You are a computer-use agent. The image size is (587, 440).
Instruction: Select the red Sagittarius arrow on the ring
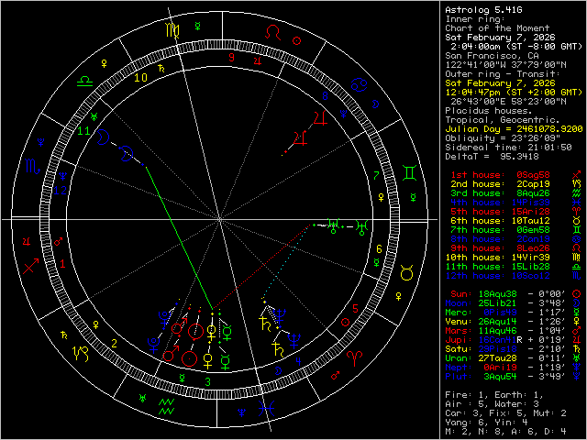32,268
